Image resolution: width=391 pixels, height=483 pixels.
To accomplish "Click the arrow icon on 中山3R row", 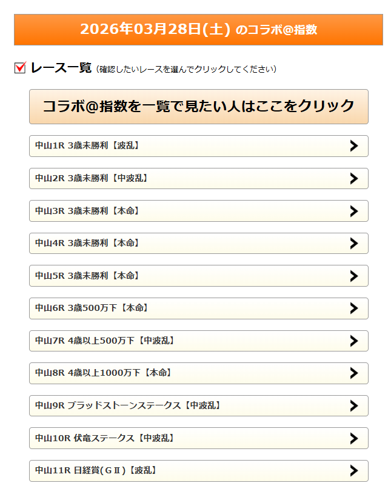I will 354,211.
